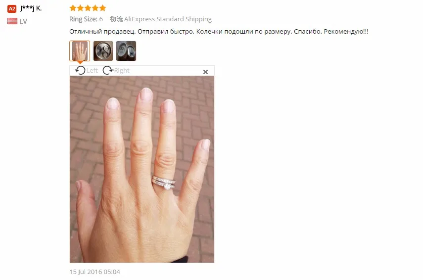Click the Left rotate label
The width and height of the screenshot is (423, 280).
point(92,71)
